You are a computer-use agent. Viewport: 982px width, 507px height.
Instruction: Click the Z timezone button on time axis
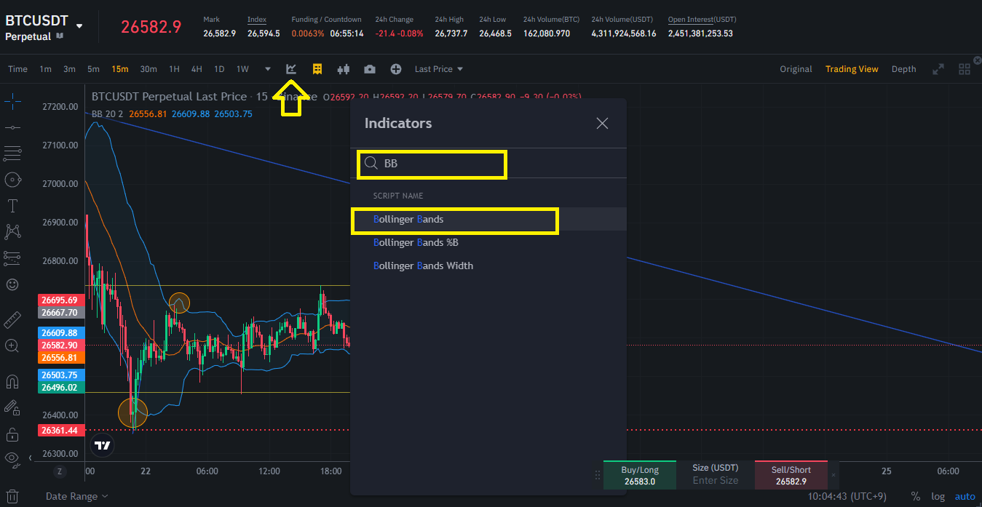click(60, 471)
